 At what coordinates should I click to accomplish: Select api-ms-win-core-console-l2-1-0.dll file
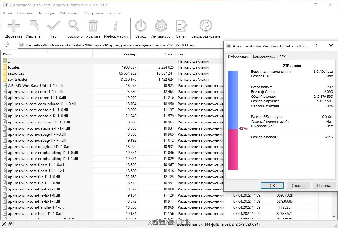(x=38, y=116)
